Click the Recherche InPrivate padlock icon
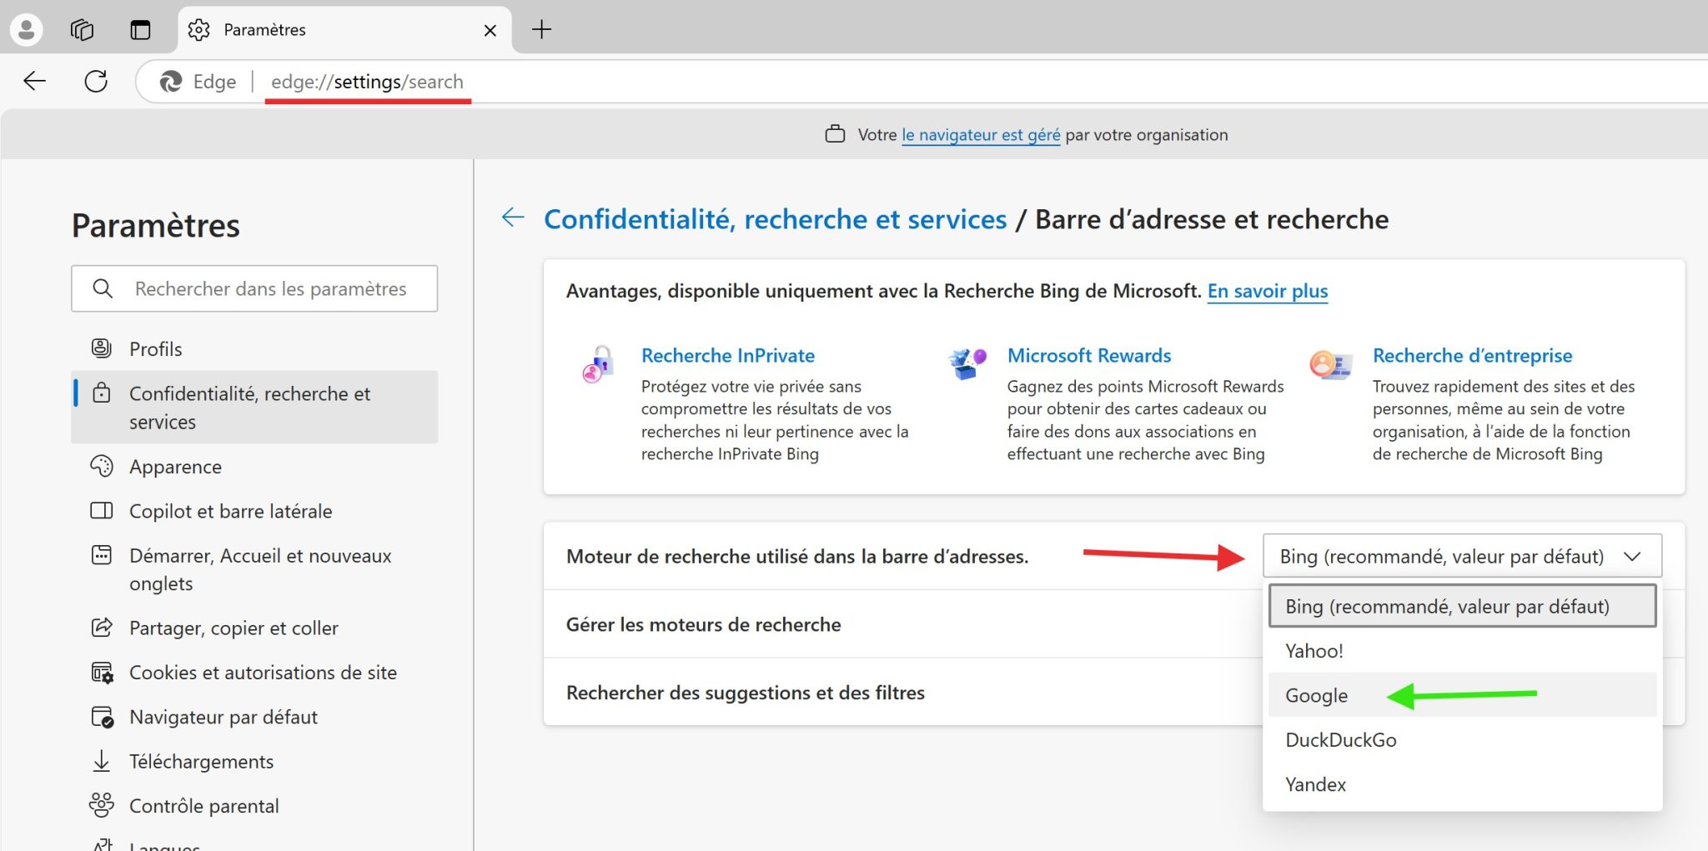Viewport: 1708px width, 851px height. click(x=596, y=364)
